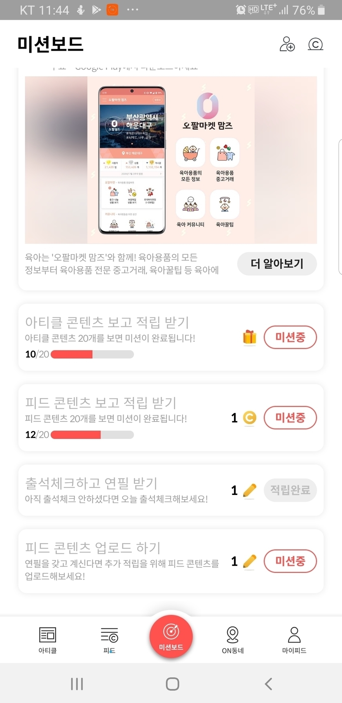Screen dimensions: 342x703
Task: Tap 미션중 button for article mission
Action: point(290,337)
